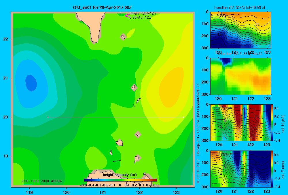Click the eastern diamond endpoint of the section line

(x=184, y=117)
